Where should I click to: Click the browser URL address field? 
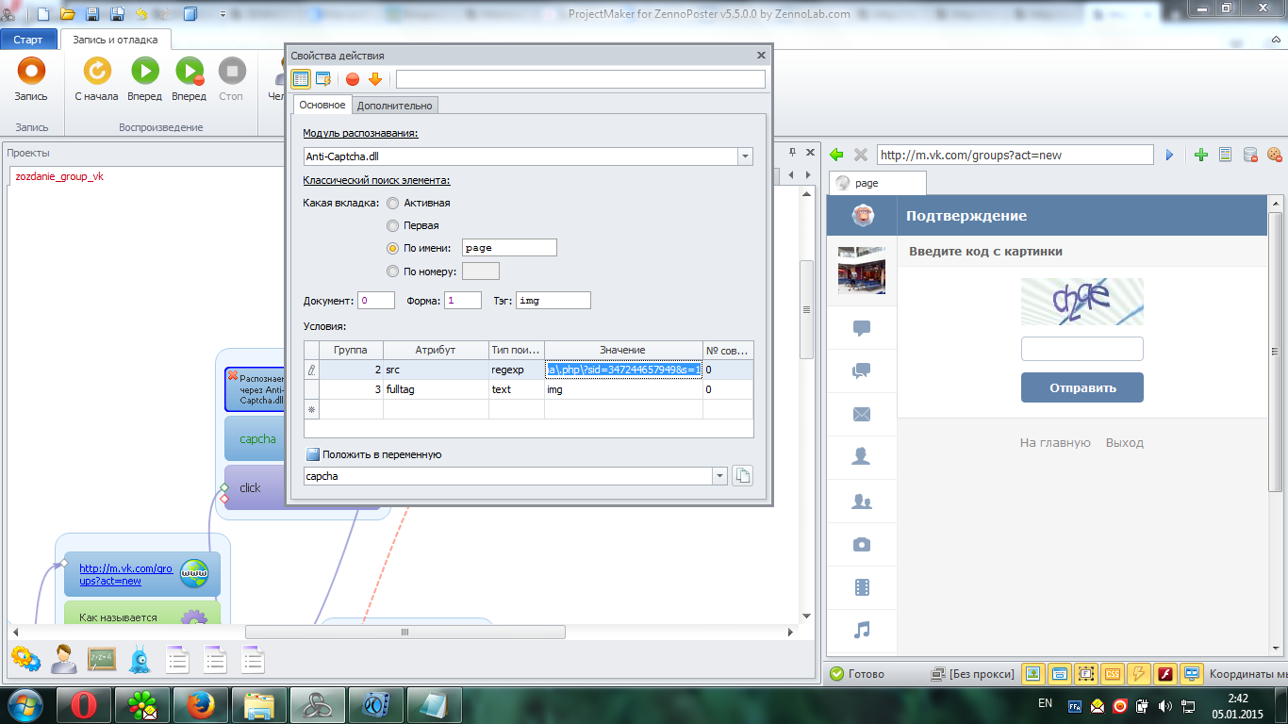tap(1016, 155)
